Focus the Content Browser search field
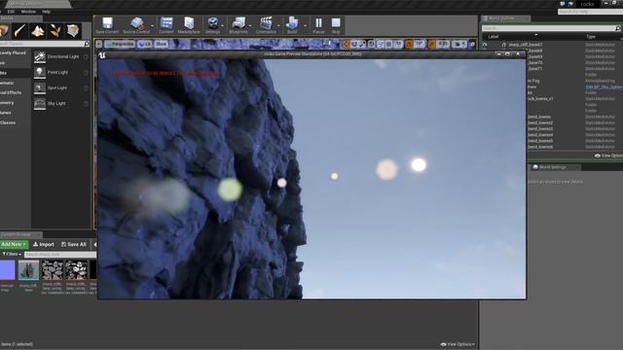The width and height of the screenshot is (623, 350). 59,255
